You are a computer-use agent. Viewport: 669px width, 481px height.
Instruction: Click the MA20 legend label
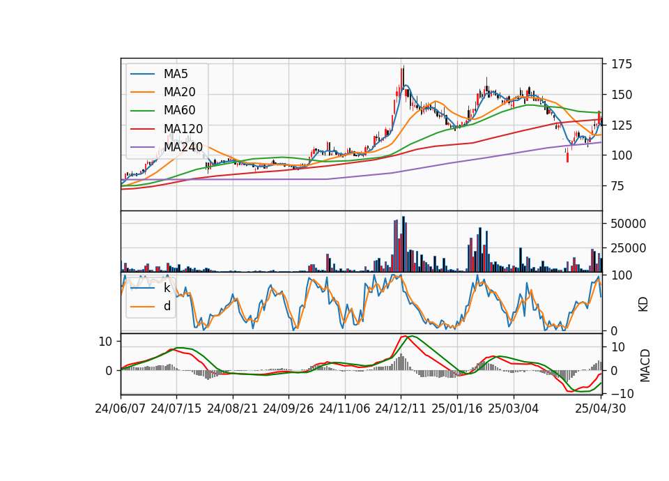pos(180,92)
